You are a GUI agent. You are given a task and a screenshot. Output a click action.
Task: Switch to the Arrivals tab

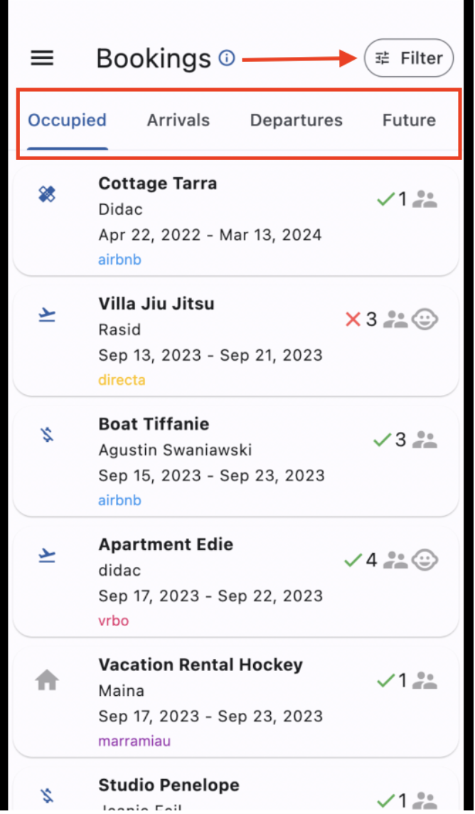178,120
